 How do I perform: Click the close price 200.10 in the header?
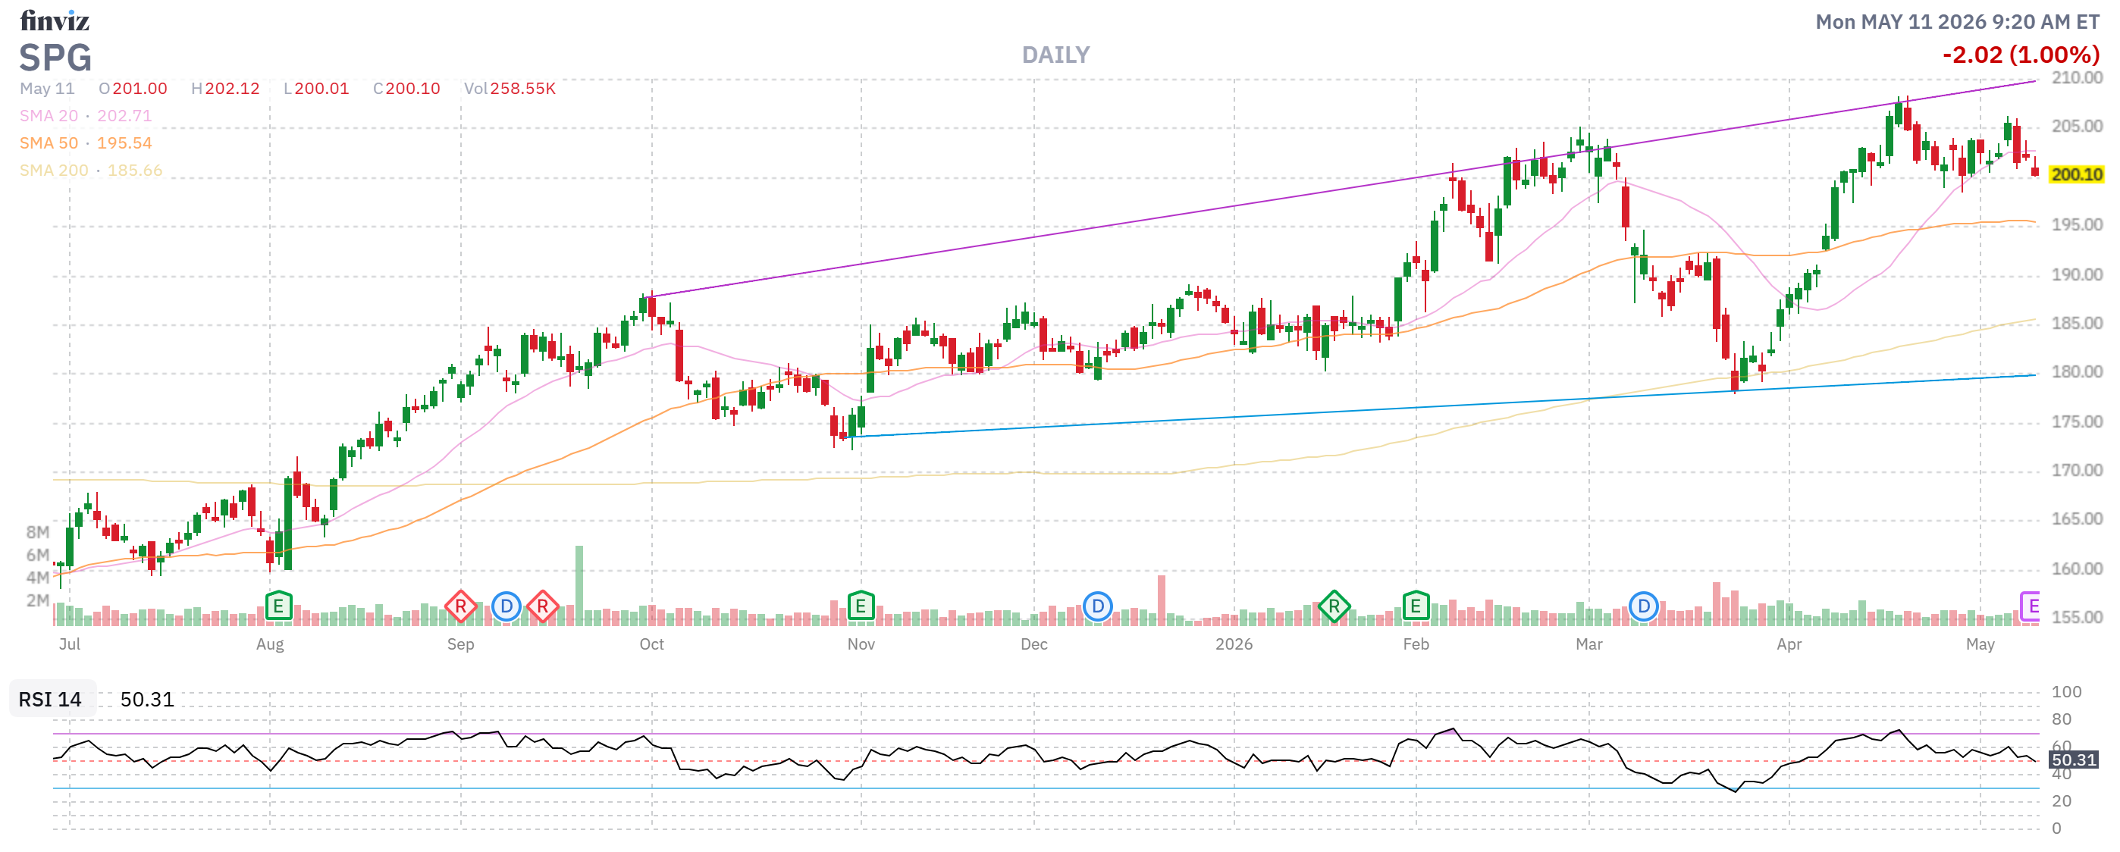(412, 89)
